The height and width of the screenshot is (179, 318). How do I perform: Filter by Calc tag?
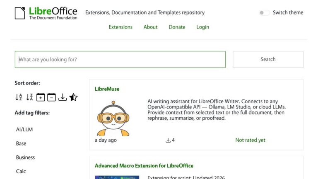(x=21, y=171)
